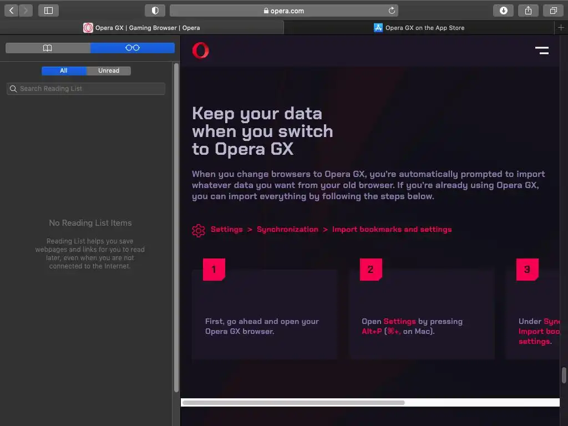Click the step 1 card text
568x426 pixels.
point(262,326)
